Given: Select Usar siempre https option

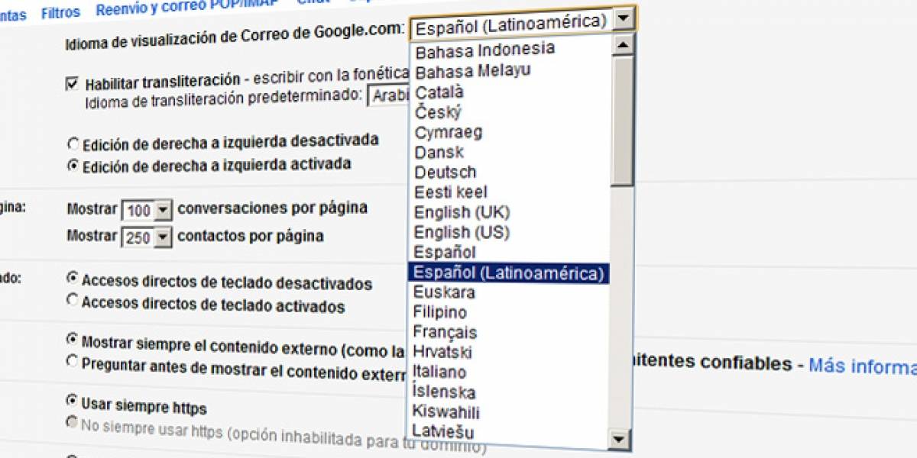Looking at the screenshot, I should (x=71, y=400).
